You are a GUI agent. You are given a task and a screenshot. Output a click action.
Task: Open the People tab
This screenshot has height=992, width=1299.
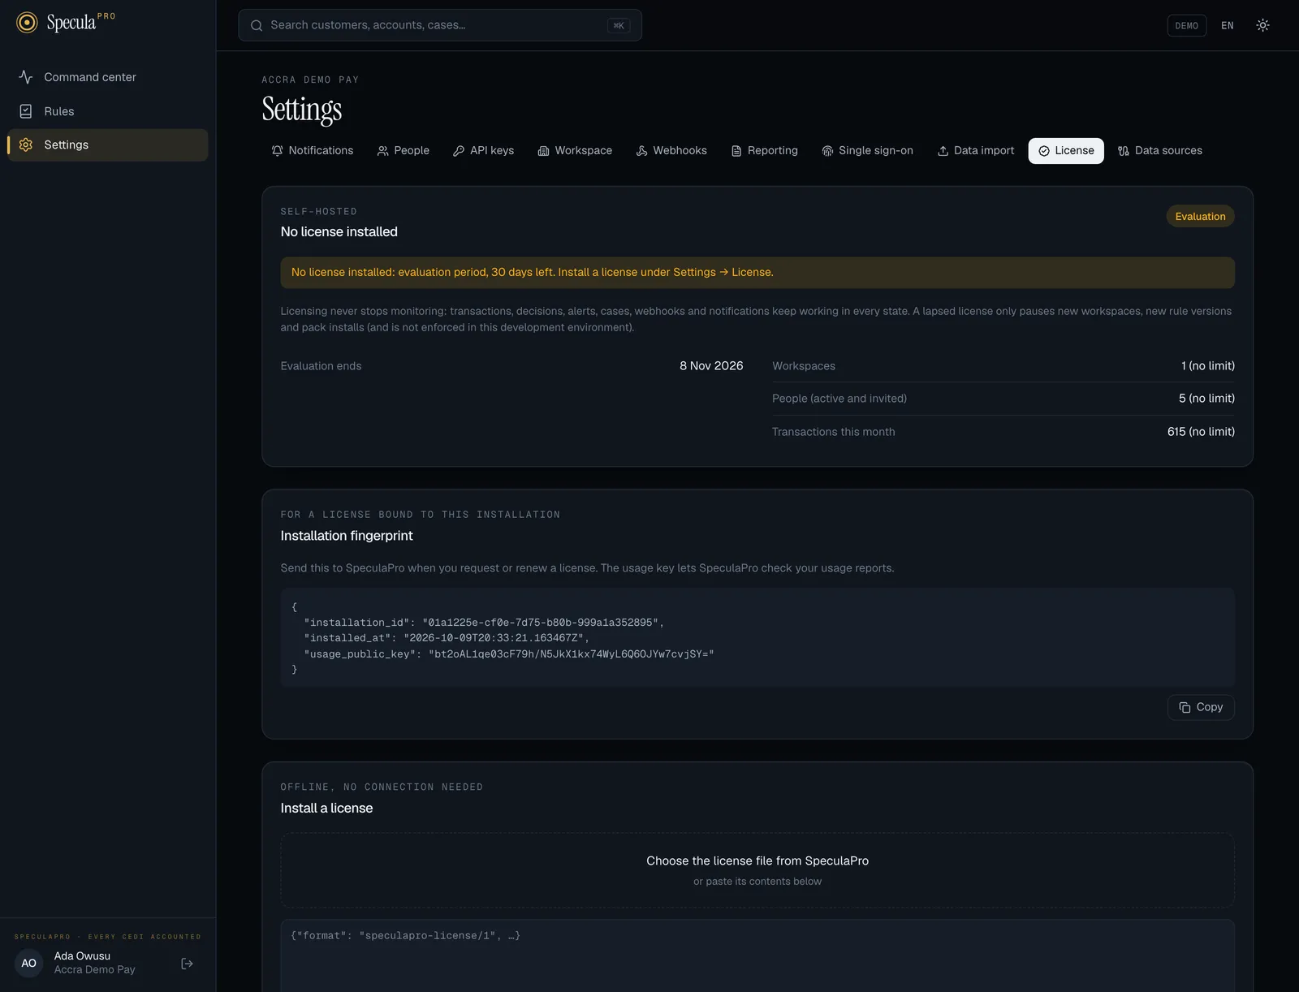click(404, 151)
